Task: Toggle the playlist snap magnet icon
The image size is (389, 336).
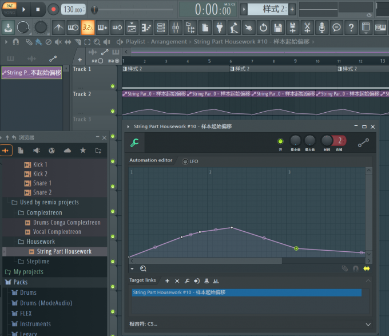Action: pos(15,42)
